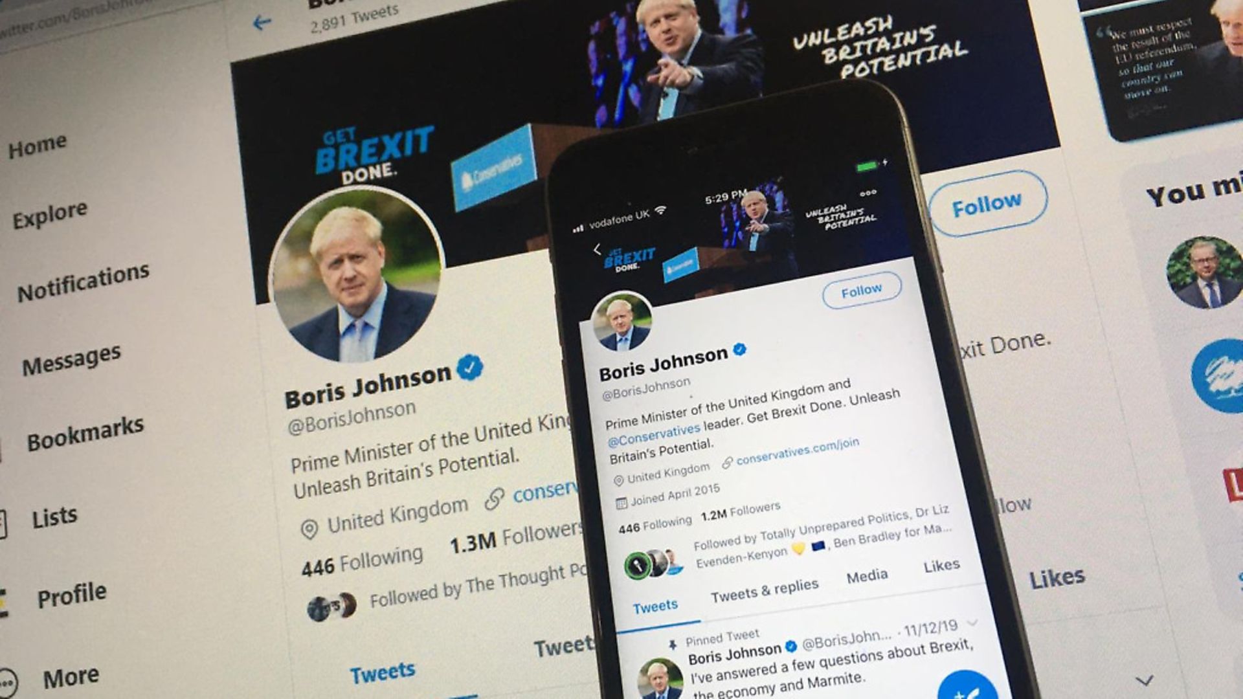
Task: Open Notifications in the sidebar
Action: [x=83, y=283]
